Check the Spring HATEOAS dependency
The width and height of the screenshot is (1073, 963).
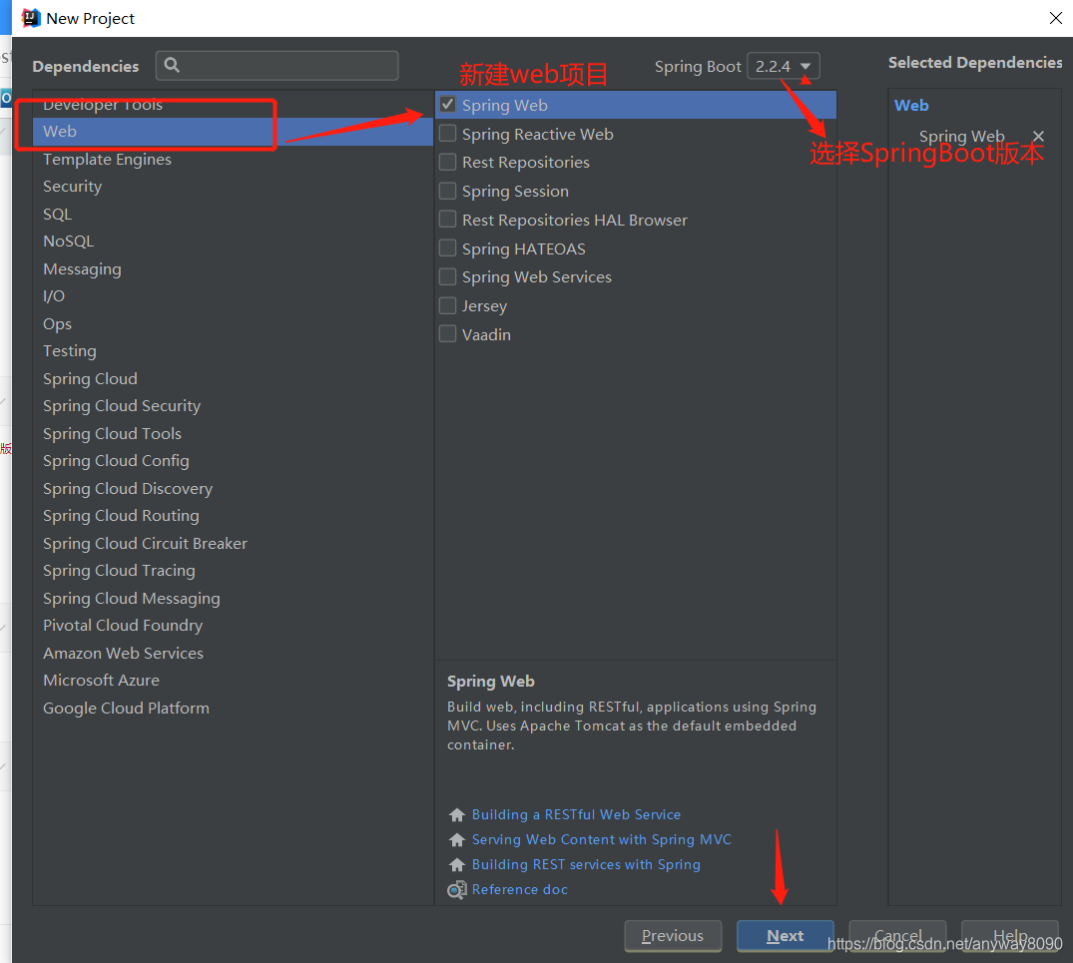(x=447, y=248)
